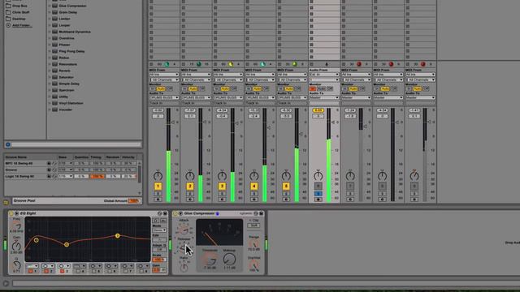Set track 6 Monitor to Off
Viewport: 520px width, 292px height.
tap(330, 88)
